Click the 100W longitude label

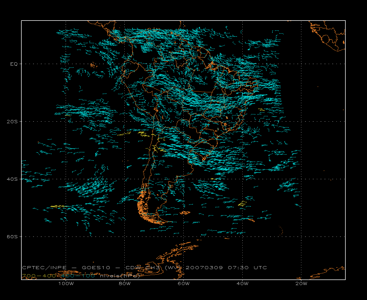[66, 283]
